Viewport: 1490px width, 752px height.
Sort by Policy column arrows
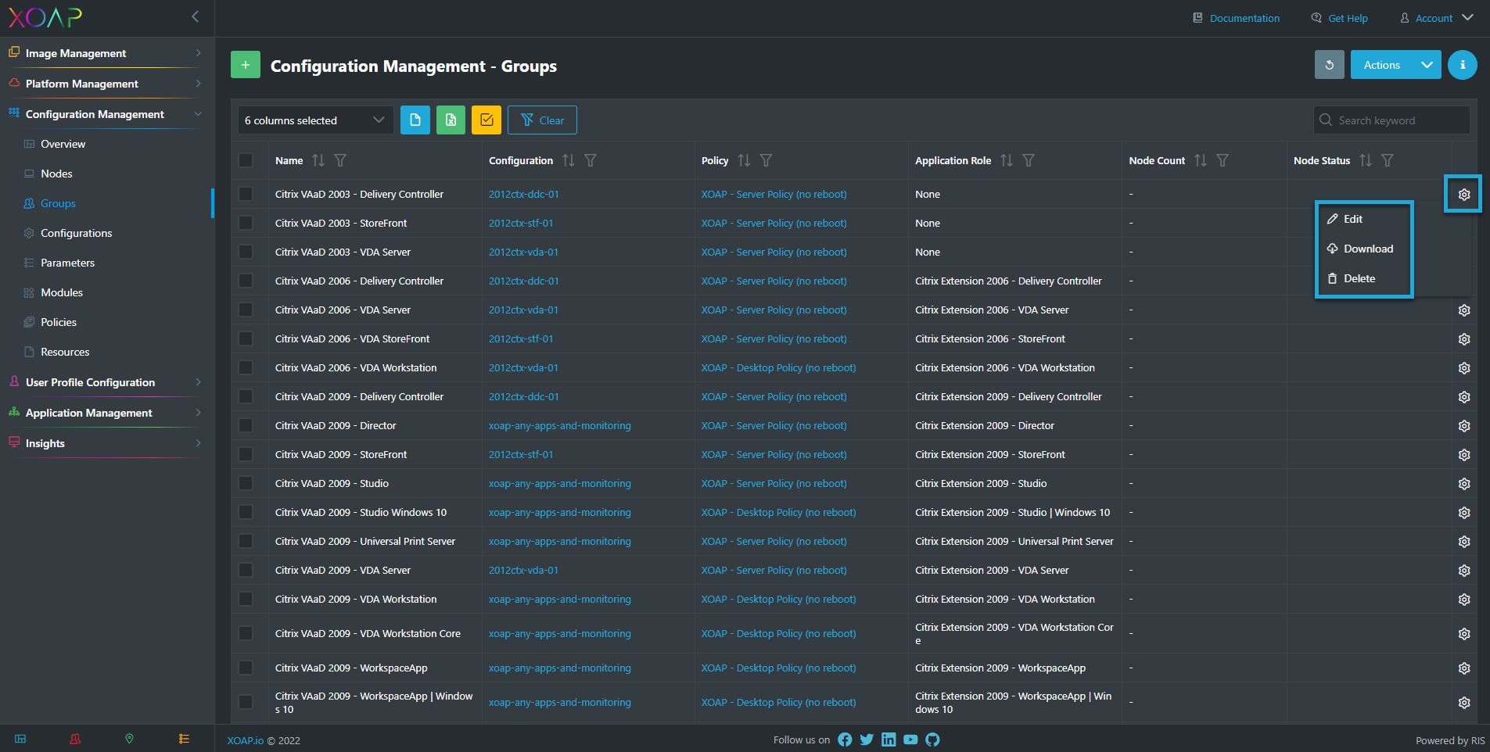[744, 160]
